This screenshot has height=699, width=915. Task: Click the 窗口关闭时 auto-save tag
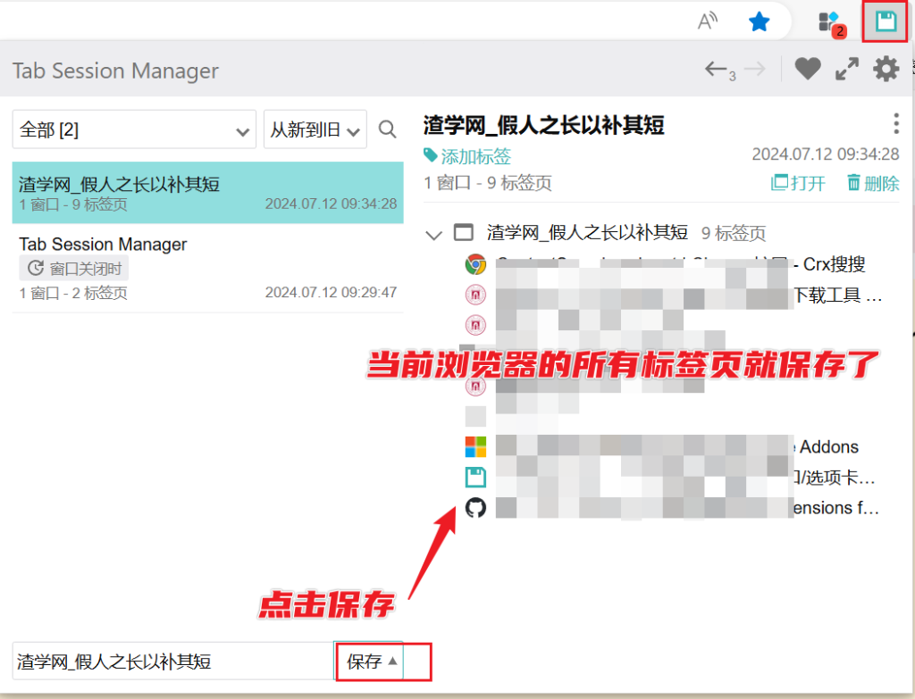coord(73,268)
